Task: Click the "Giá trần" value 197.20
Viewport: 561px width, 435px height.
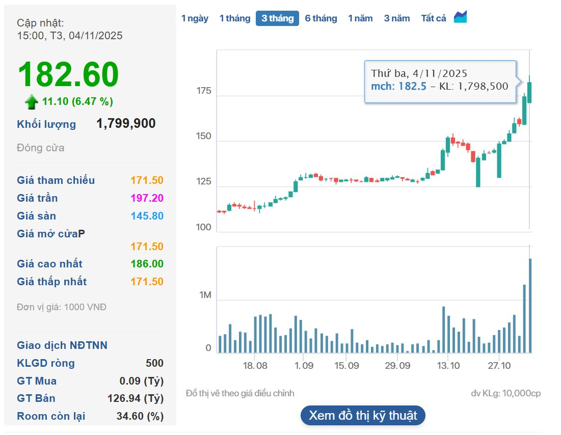Action: (147, 198)
